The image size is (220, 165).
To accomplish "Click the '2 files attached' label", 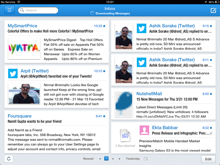I will pyautogui.click(x=125, y=146).
